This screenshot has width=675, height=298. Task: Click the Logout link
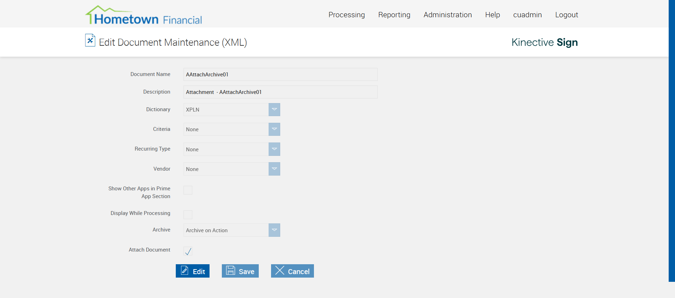(x=566, y=15)
